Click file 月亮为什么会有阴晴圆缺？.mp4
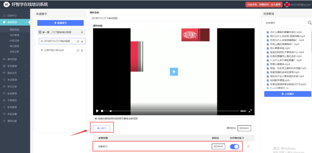This screenshot has height=153, width=312. [x=287, y=40]
